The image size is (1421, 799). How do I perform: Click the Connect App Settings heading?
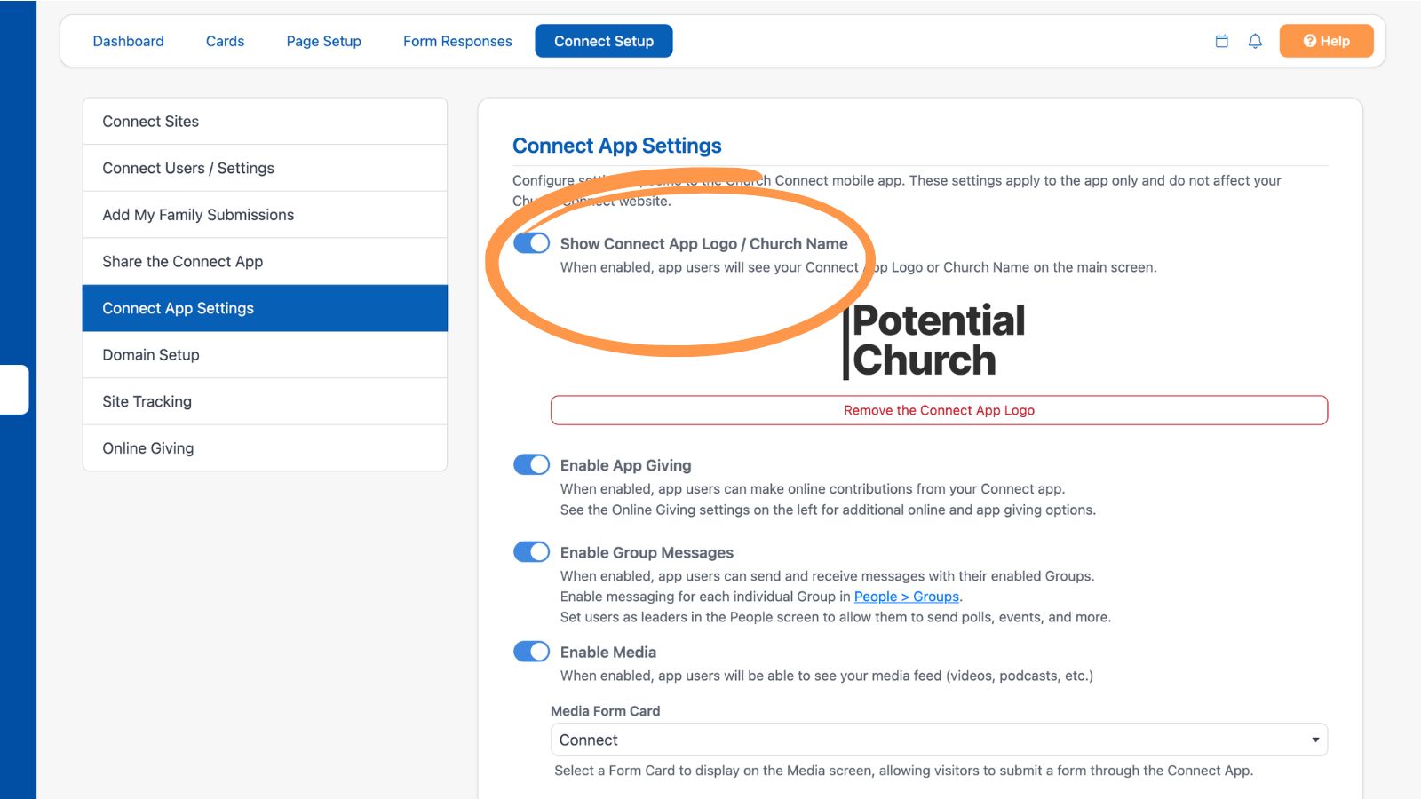point(617,146)
